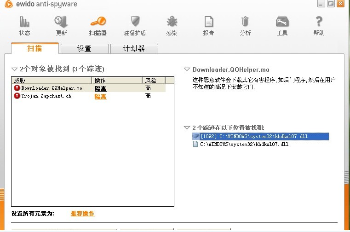
Task: Change the 隔离 action for Trojan.Zapchast.ch
Action: (100, 97)
